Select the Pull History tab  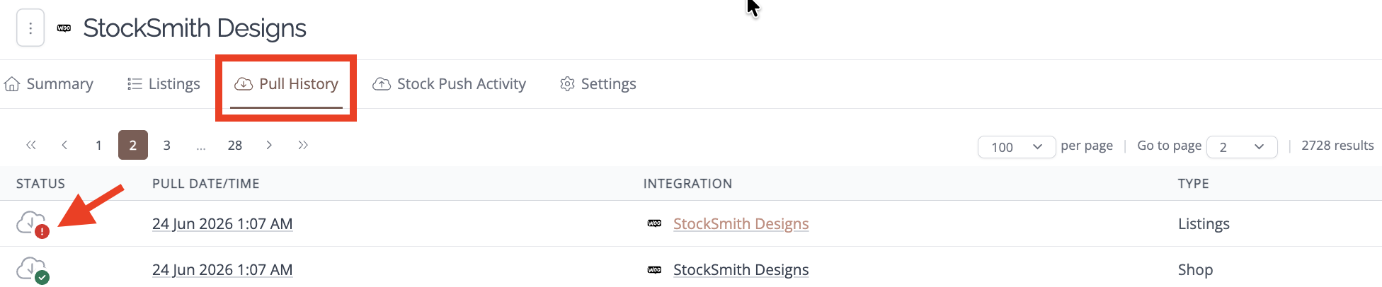(286, 84)
